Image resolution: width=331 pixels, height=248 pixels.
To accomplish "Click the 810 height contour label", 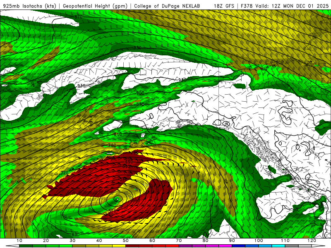I will click(118, 134).
